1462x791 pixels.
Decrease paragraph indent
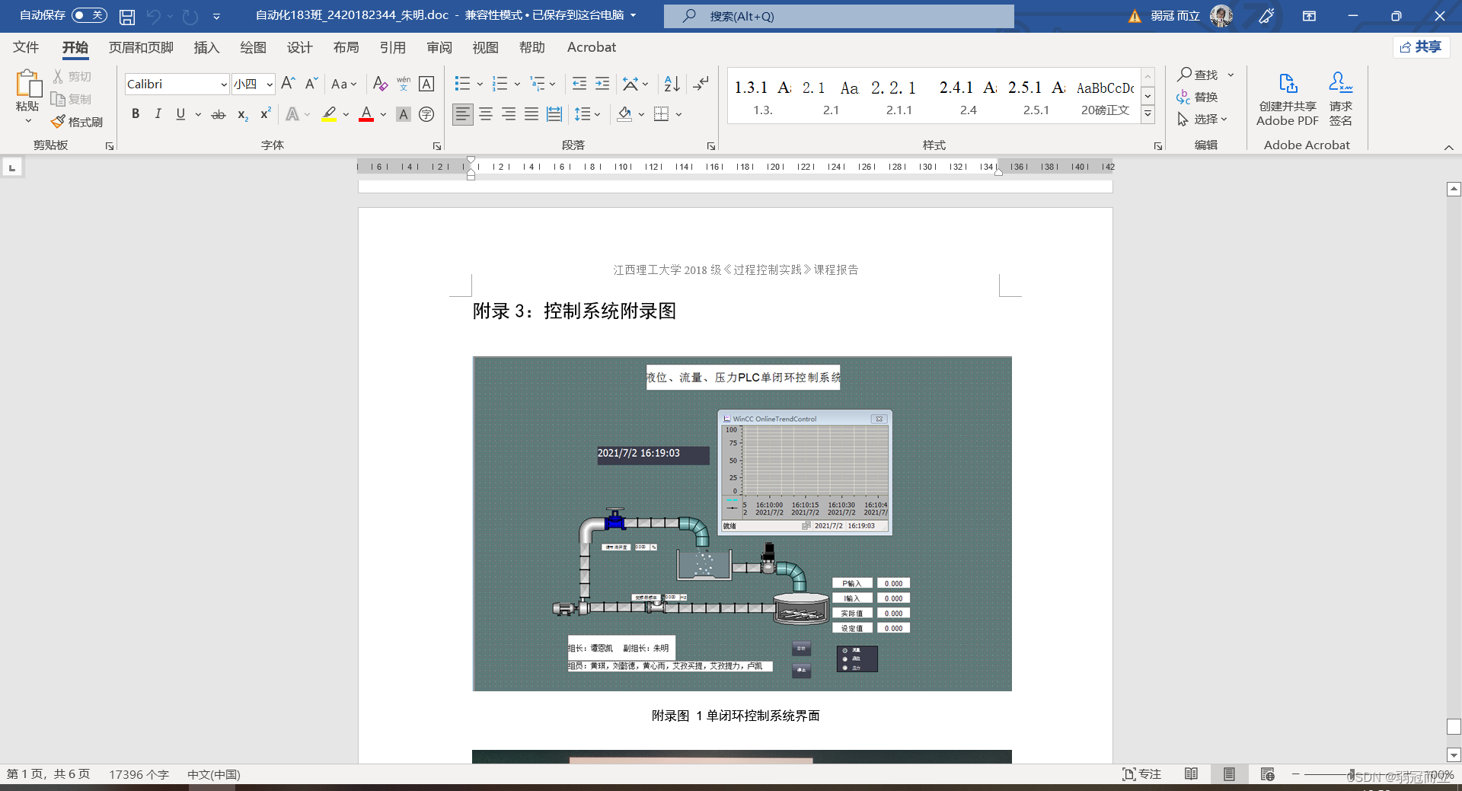tap(579, 84)
